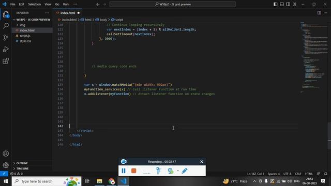Viewport: 331px width, 186px height.
Task: Open the Accounts menu icon
Action: [6, 153]
